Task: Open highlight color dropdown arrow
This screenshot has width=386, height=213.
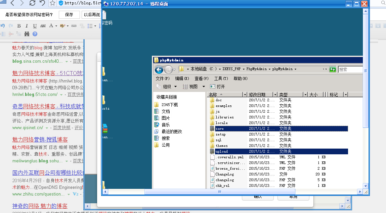Action: 68,26
